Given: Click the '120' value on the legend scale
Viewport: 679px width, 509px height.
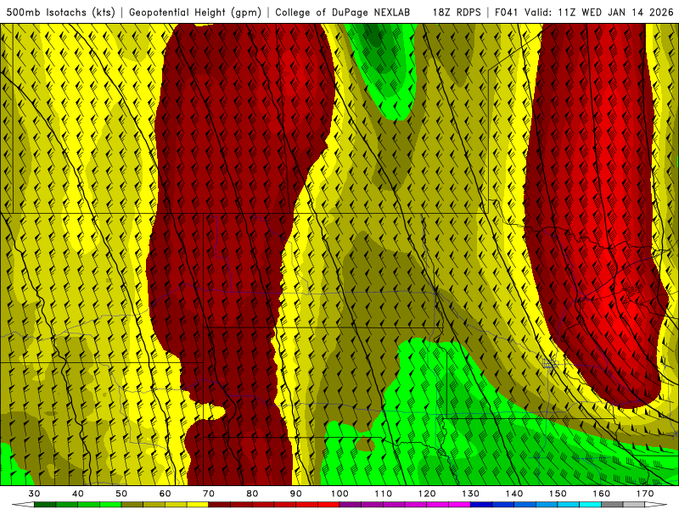Looking at the screenshot, I should tap(427, 494).
